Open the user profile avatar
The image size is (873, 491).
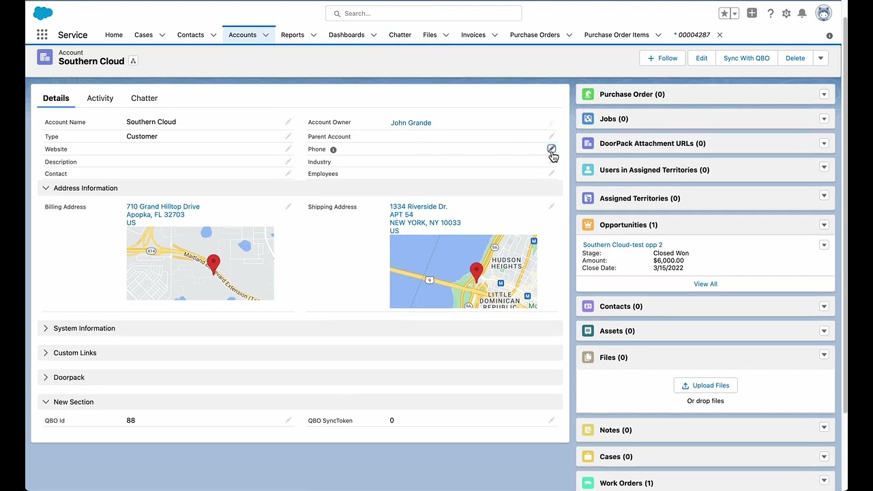823,13
